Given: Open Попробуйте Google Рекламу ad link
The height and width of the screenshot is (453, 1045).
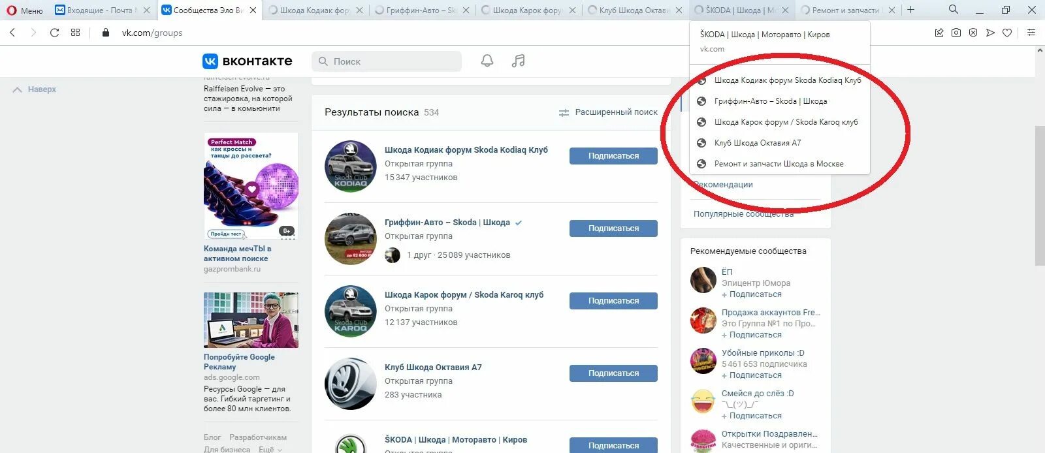Looking at the screenshot, I should tap(239, 362).
